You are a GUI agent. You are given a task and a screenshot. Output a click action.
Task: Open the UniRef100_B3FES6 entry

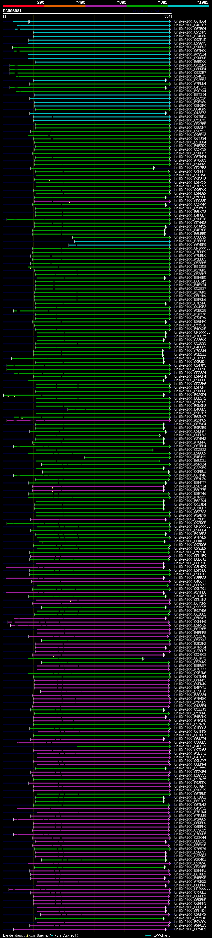pyautogui.click(x=190, y=241)
